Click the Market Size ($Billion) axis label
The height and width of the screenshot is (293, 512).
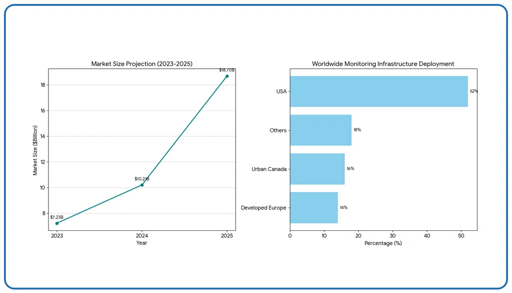point(35,149)
